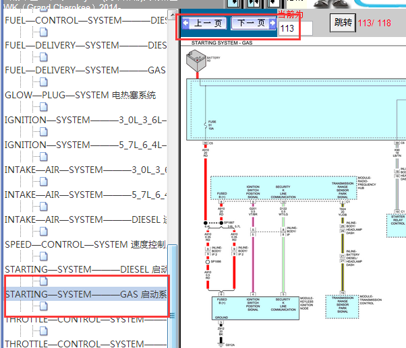Click the tree panel vertical scrollbar thumb
Screen dimensions: 406x348
[172, 295]
